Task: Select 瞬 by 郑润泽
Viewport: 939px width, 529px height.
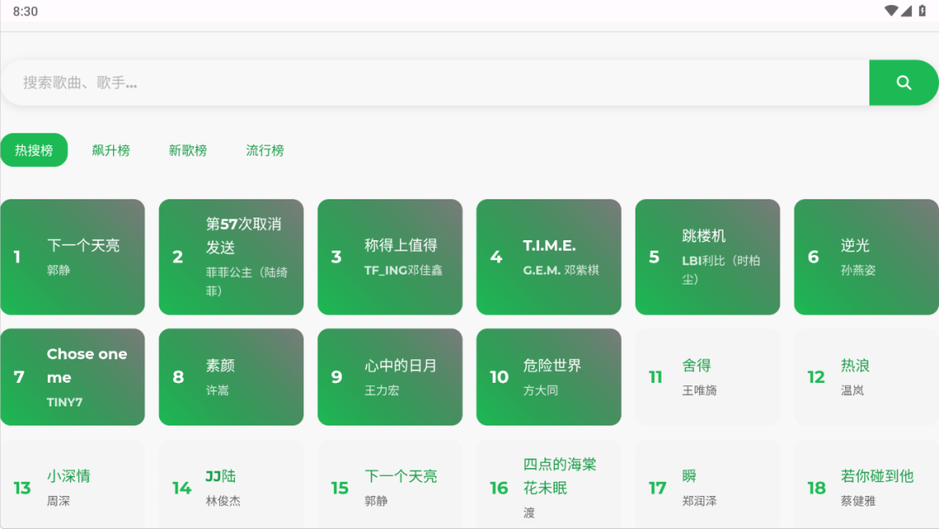Action: pyautogui.click(x=707, y=485)
